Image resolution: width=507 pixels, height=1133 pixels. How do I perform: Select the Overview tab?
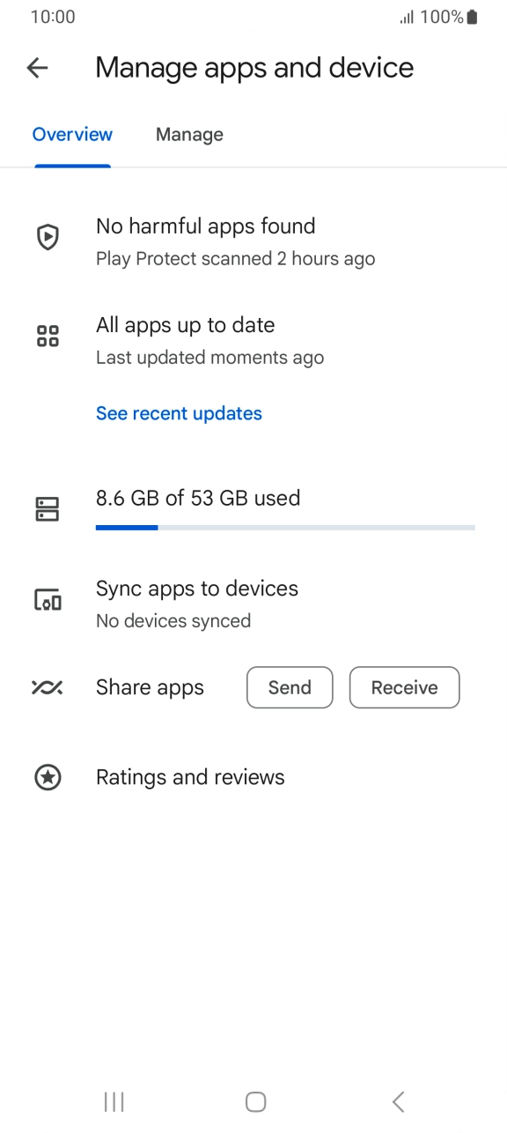click(x=72, y=135)
